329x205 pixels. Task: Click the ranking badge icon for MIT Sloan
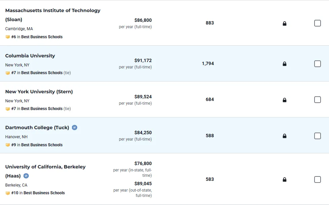8,37
